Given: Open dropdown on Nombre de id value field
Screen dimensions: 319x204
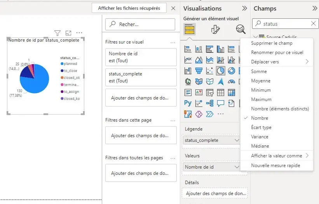Looking at the screenshot, I should 237,167.
